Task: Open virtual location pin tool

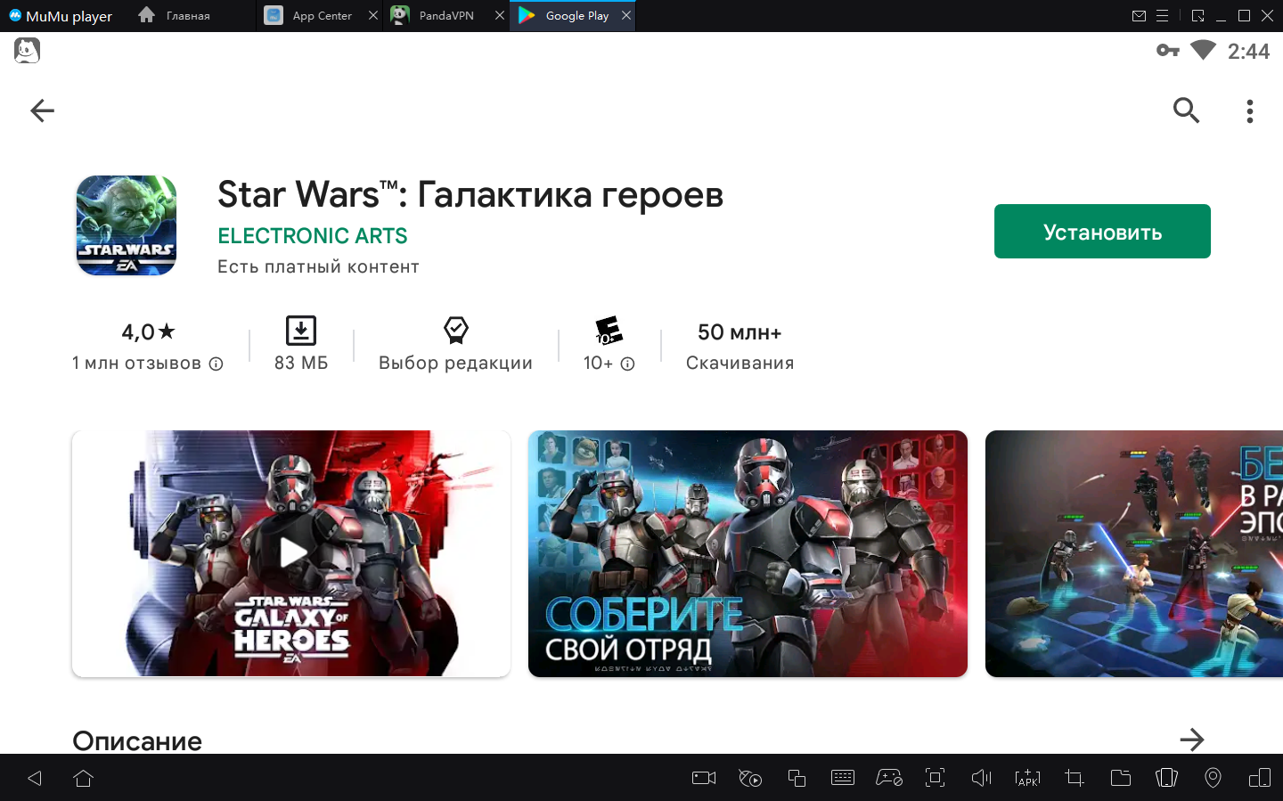Action: click(1213, 778)
